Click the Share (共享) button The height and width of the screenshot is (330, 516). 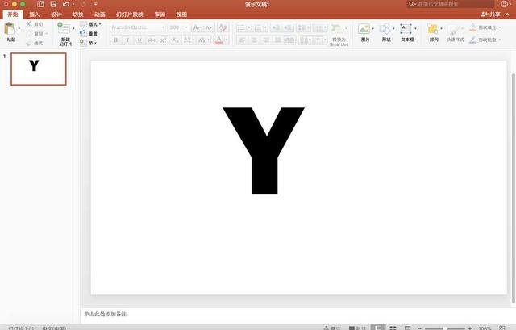click(x=489, y=15)
